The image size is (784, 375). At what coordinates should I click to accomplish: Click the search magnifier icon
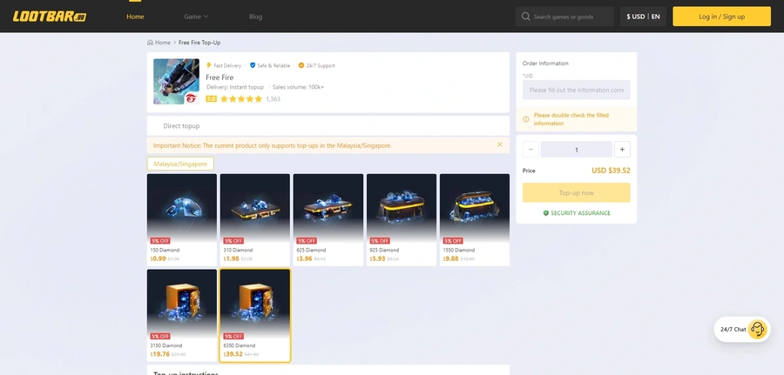525,17
